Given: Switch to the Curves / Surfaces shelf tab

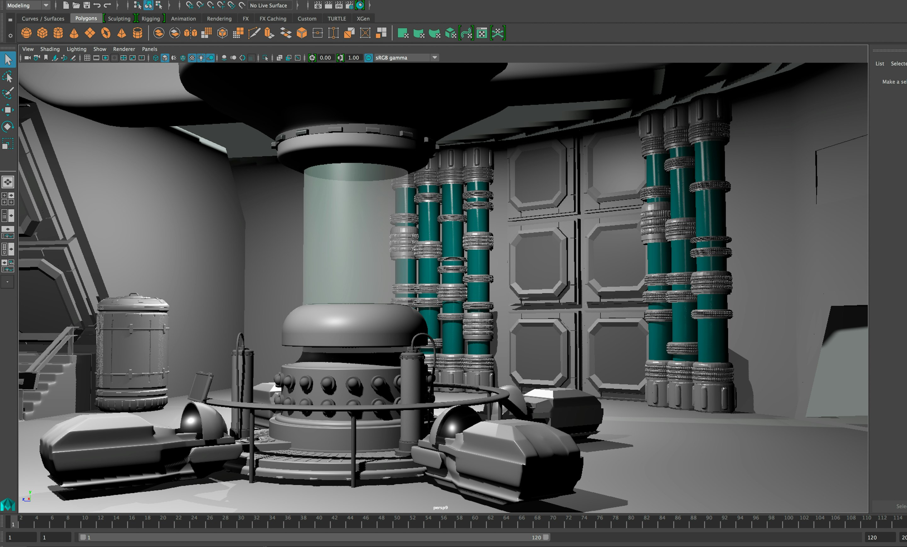Looking at the screenshot, I should 43,18.
